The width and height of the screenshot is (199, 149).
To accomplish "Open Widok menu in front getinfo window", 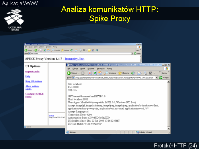I will click(x=83, y=69).
